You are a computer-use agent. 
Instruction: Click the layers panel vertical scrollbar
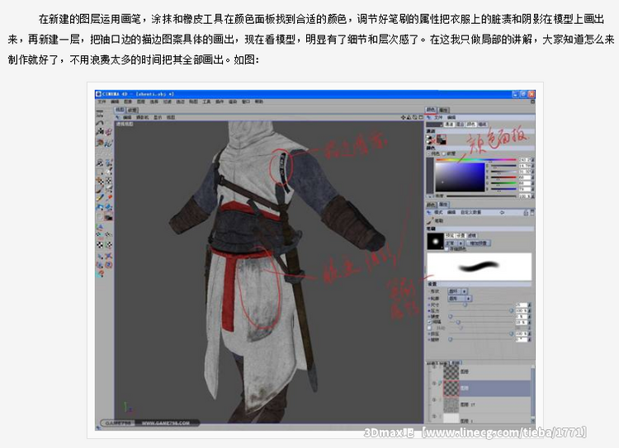[533, 394]
